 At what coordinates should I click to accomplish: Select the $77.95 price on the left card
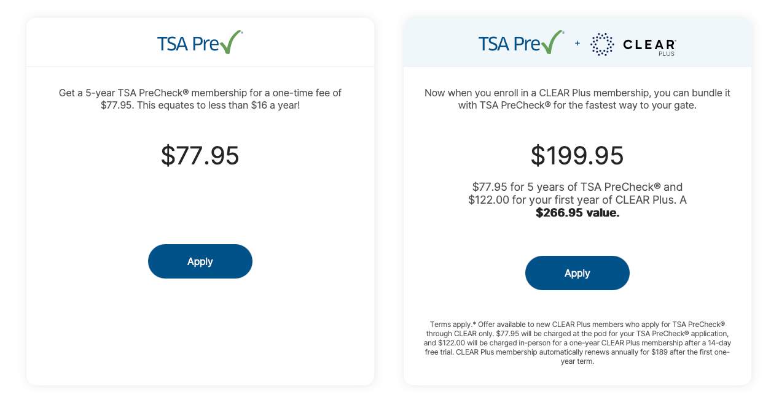click(200, 156)
